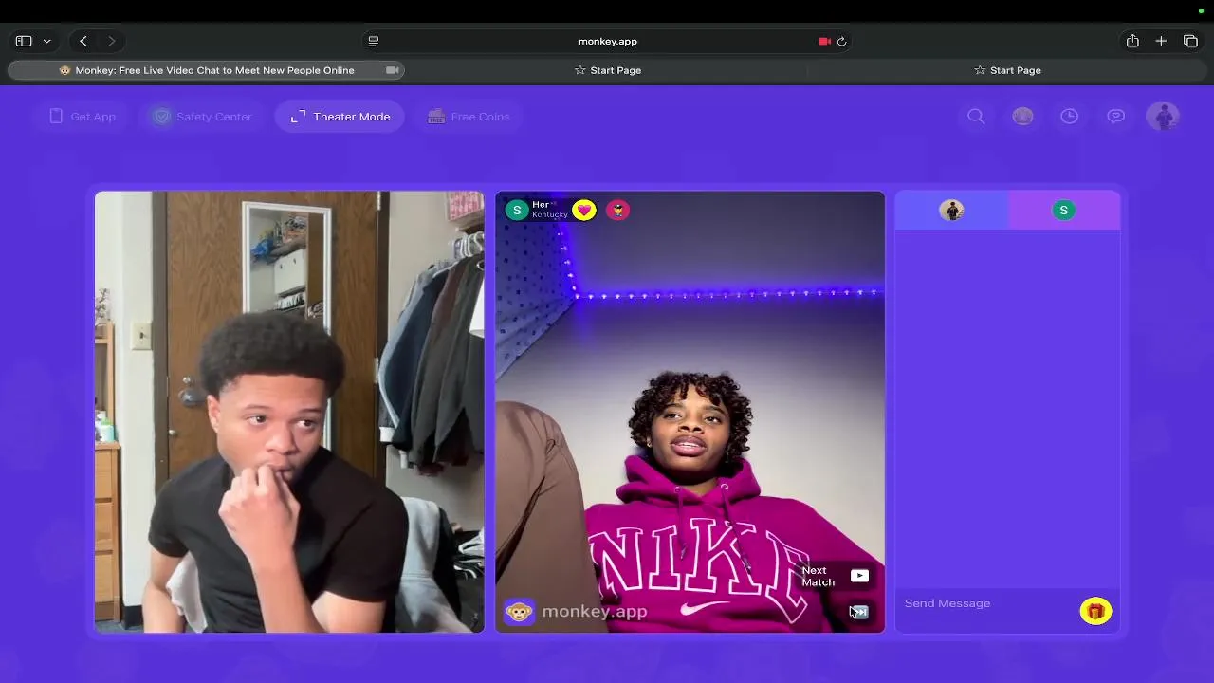Click the Free Coins gift icon
The width and height of the screenshot is (1214, 683).
pos(436,116)
